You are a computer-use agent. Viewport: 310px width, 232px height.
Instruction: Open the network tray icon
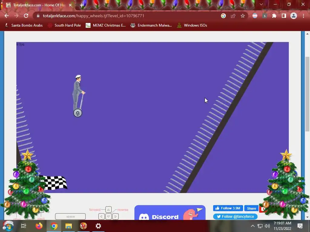[x=260, y=226]
